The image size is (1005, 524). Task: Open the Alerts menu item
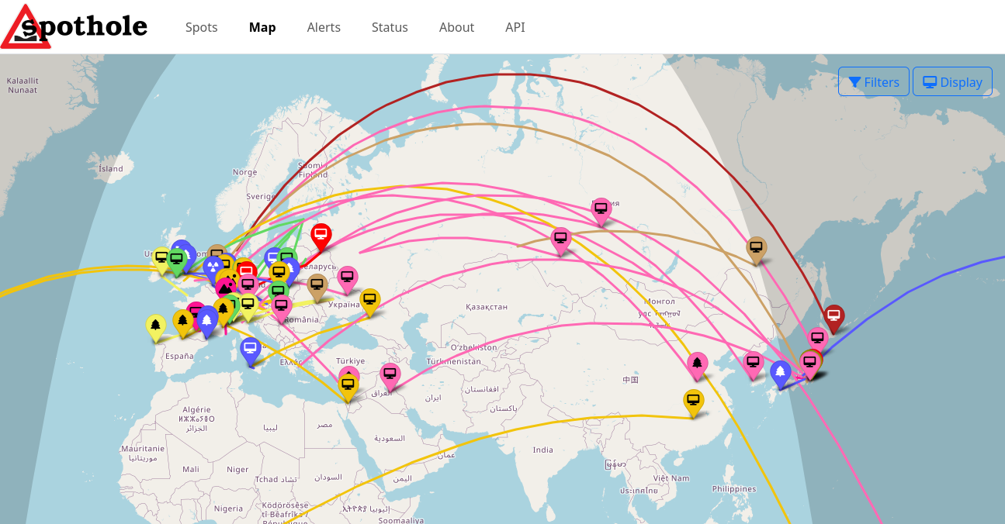click(324, 28)
